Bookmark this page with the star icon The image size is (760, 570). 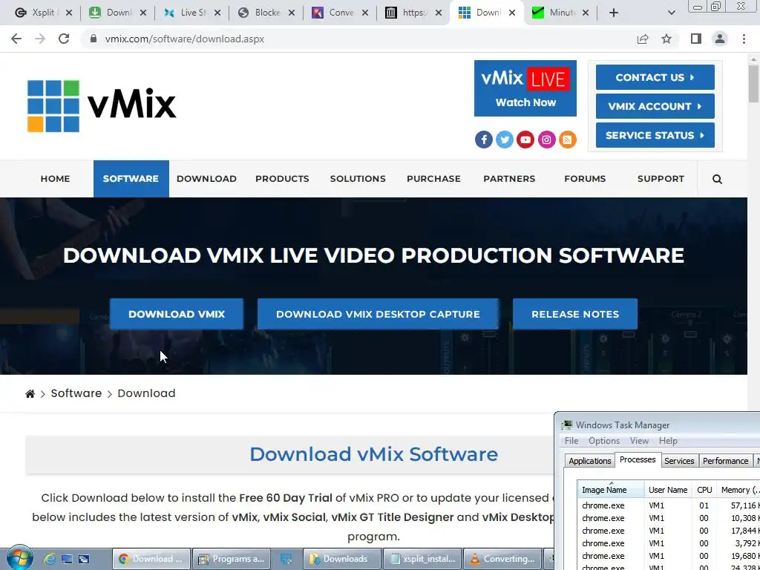[666, 39]
